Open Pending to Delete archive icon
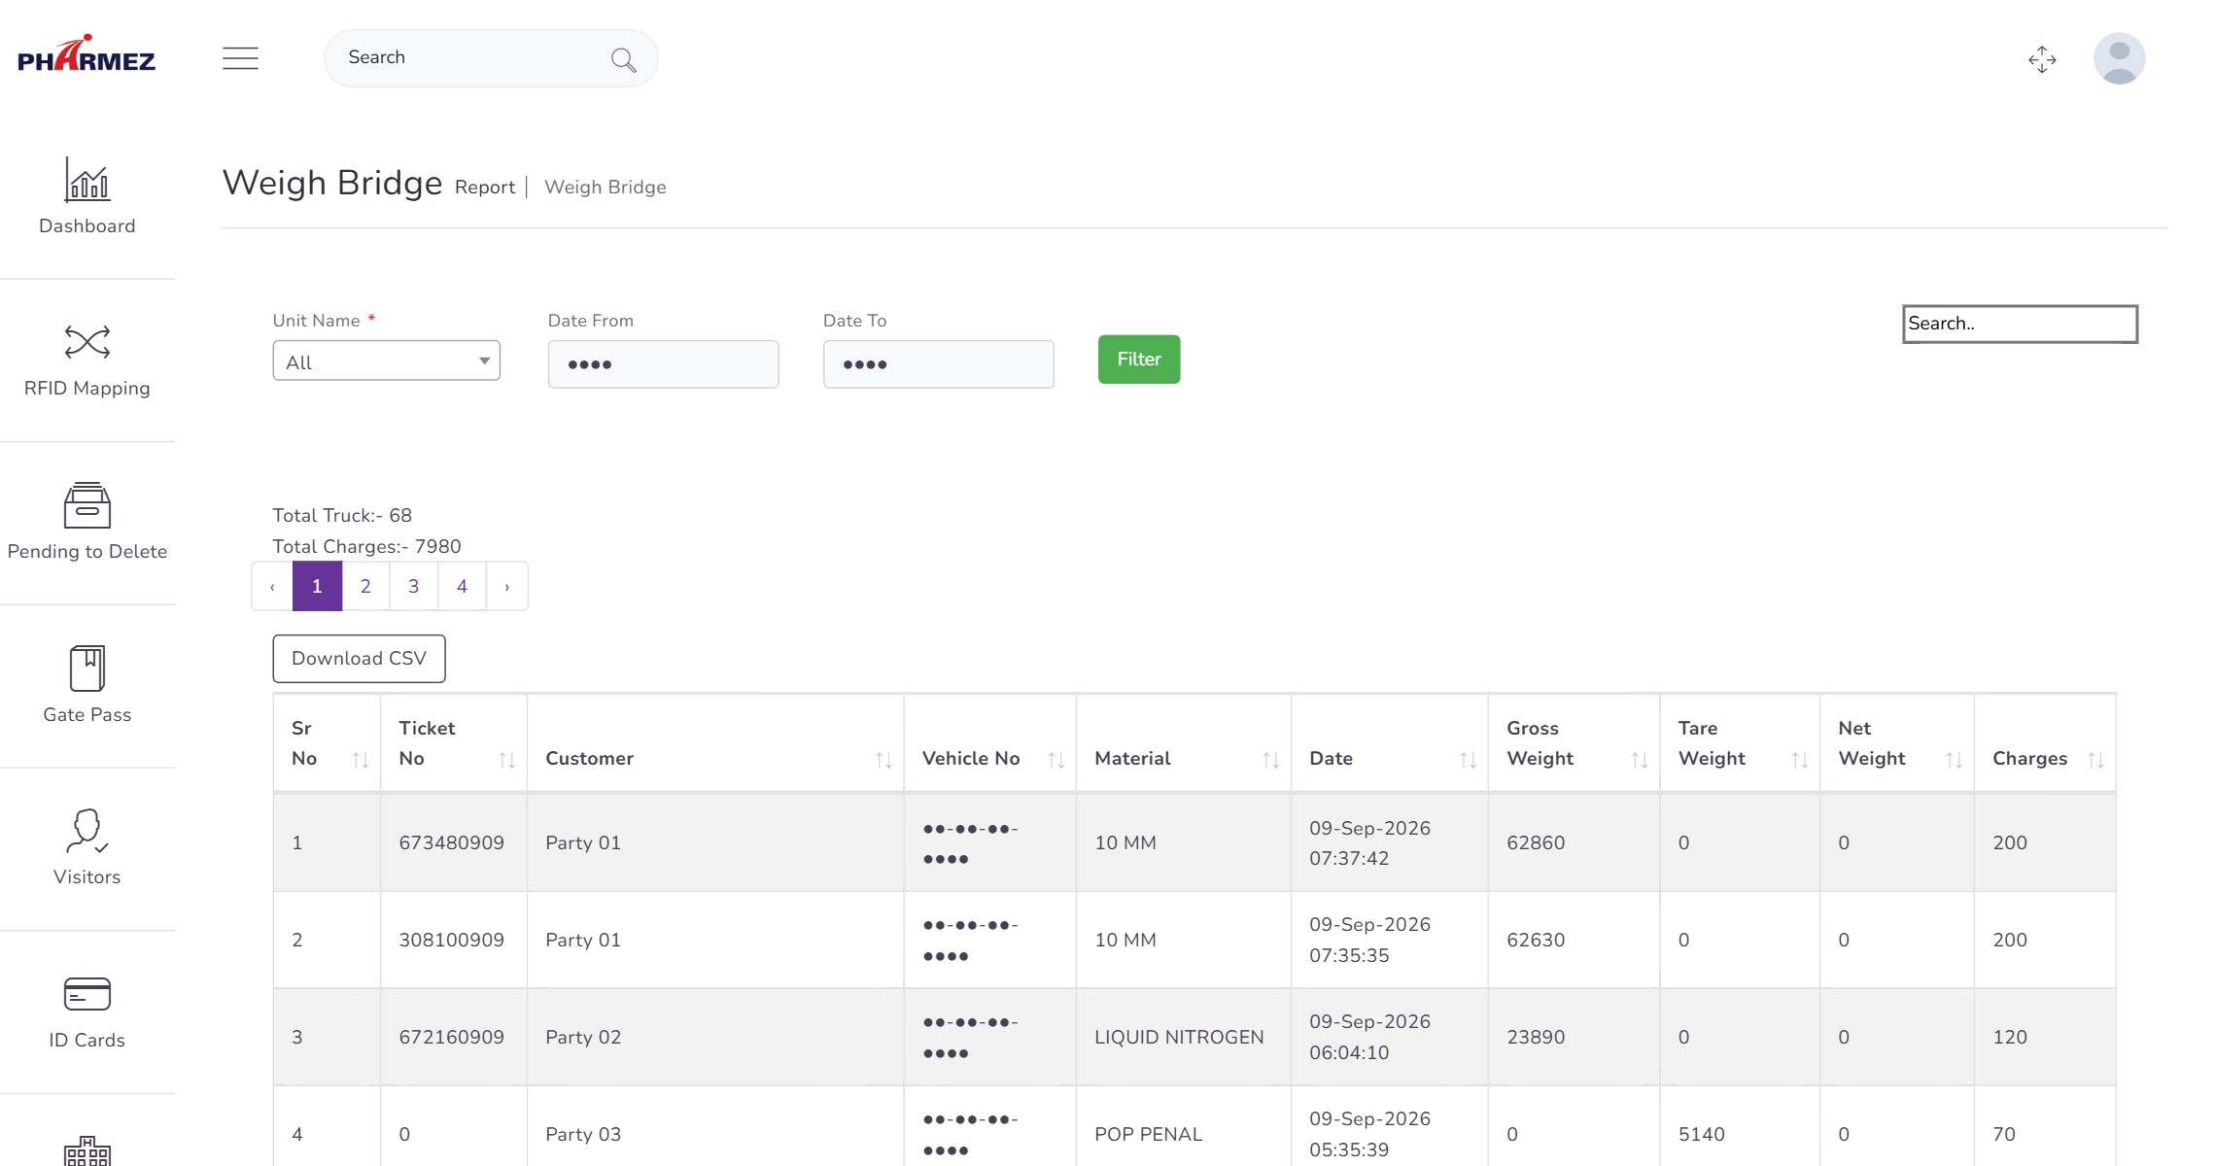Viewport: 2214px width, 1166px height. [x=87, y=505]
